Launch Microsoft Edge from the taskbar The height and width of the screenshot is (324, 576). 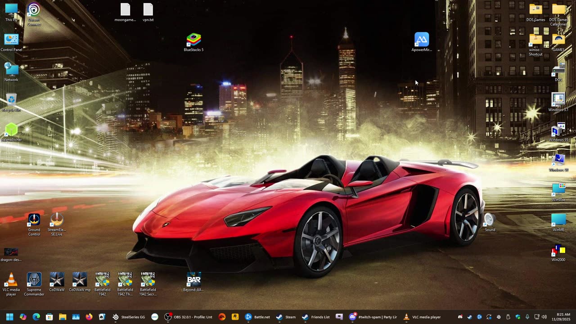pos(36,317)
